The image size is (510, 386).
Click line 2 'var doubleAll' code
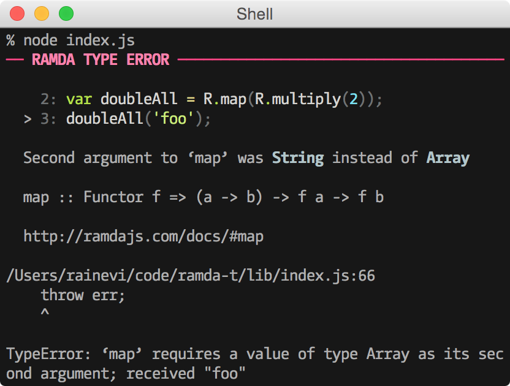pyautogui.click(x=224, y=99)
